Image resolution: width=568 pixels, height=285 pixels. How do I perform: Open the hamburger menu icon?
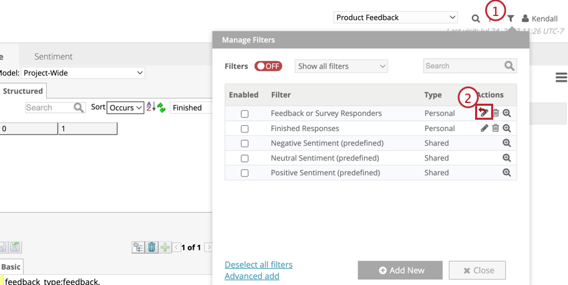click(561, 78)
